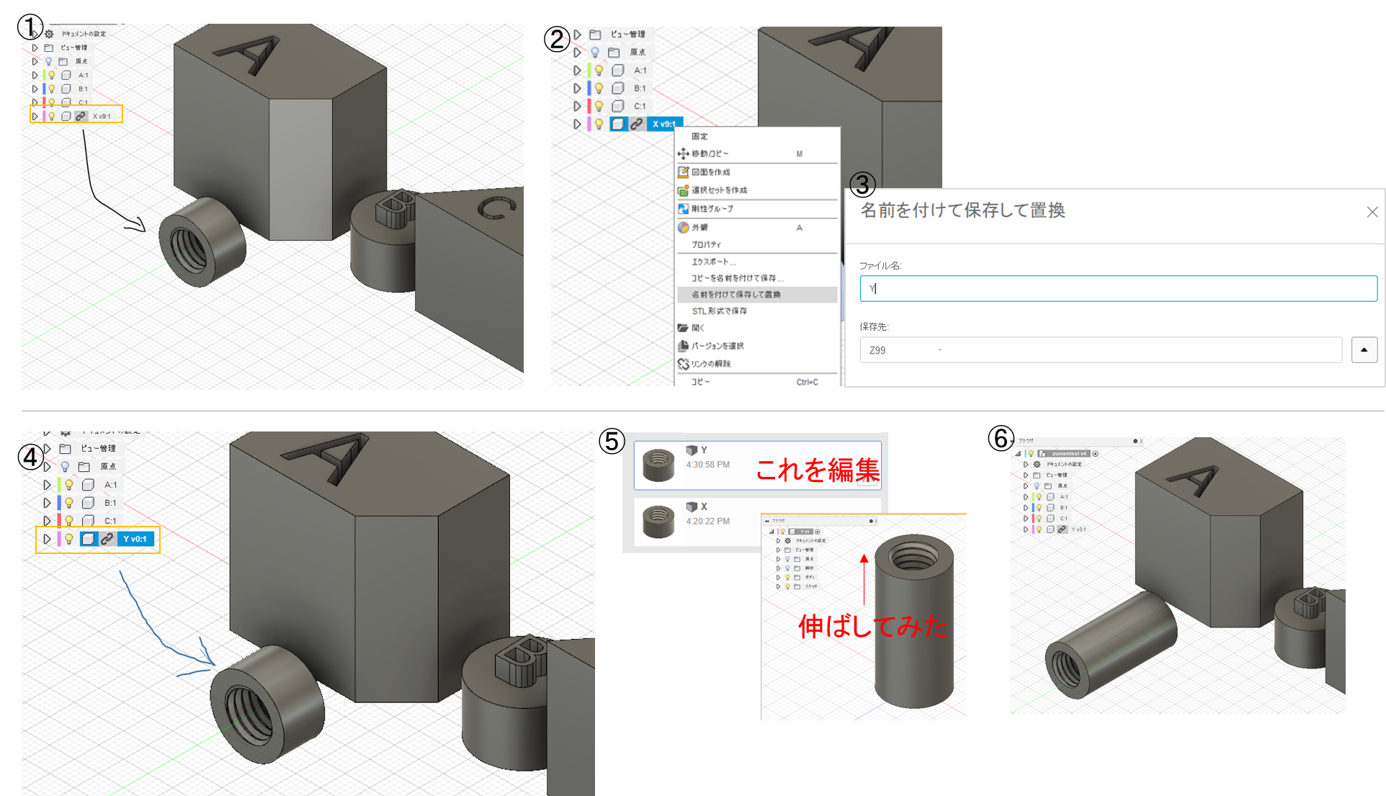1386x796 pixels.
Task: Click the pink color bar beside Y v0:1
Action: coord(59,539)
